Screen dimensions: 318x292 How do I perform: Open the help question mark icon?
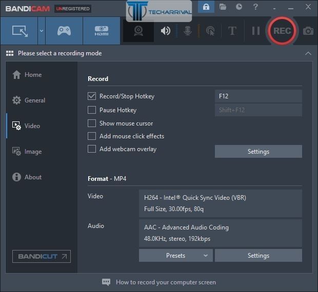coord(255,7)
